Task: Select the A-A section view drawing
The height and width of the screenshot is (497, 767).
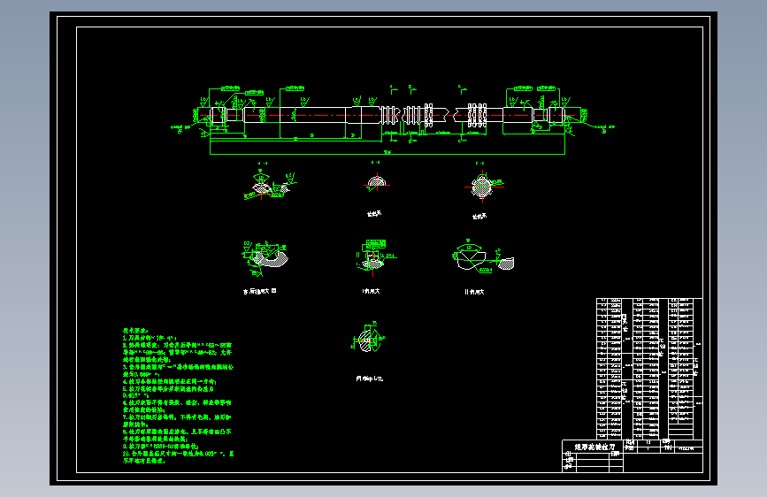Action: [270, 186]
